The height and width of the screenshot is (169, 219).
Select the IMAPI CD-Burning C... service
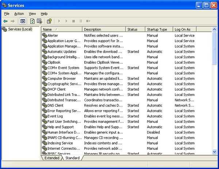tap(64, 138)
